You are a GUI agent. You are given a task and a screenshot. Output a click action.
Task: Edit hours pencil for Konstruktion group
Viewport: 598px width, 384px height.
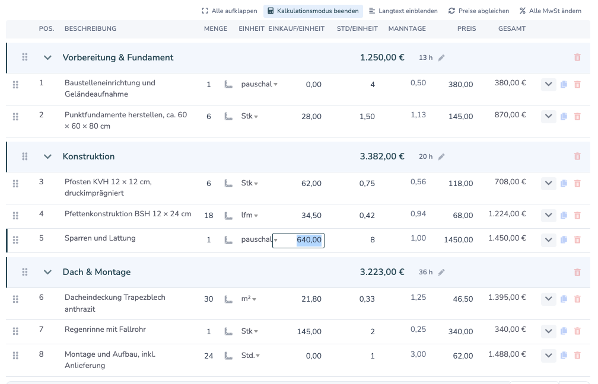click(x=441, y=156)
